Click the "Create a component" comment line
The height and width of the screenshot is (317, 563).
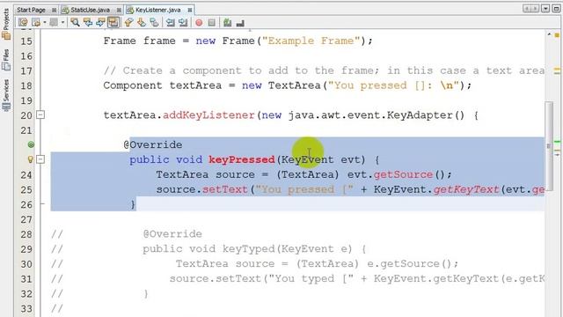pos(325,70)
